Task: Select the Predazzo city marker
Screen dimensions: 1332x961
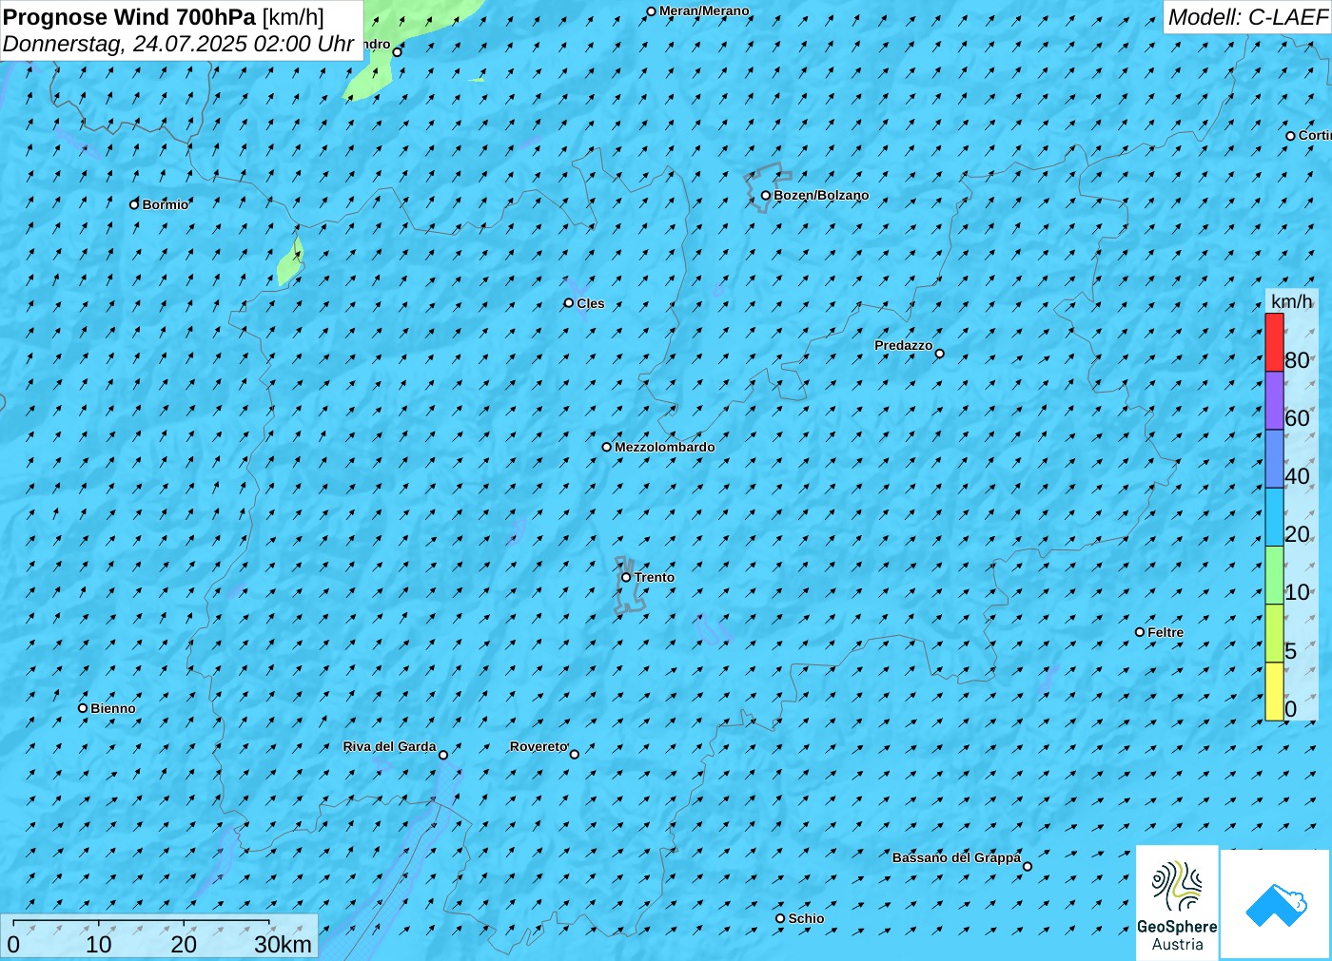Action: (939, 354)
